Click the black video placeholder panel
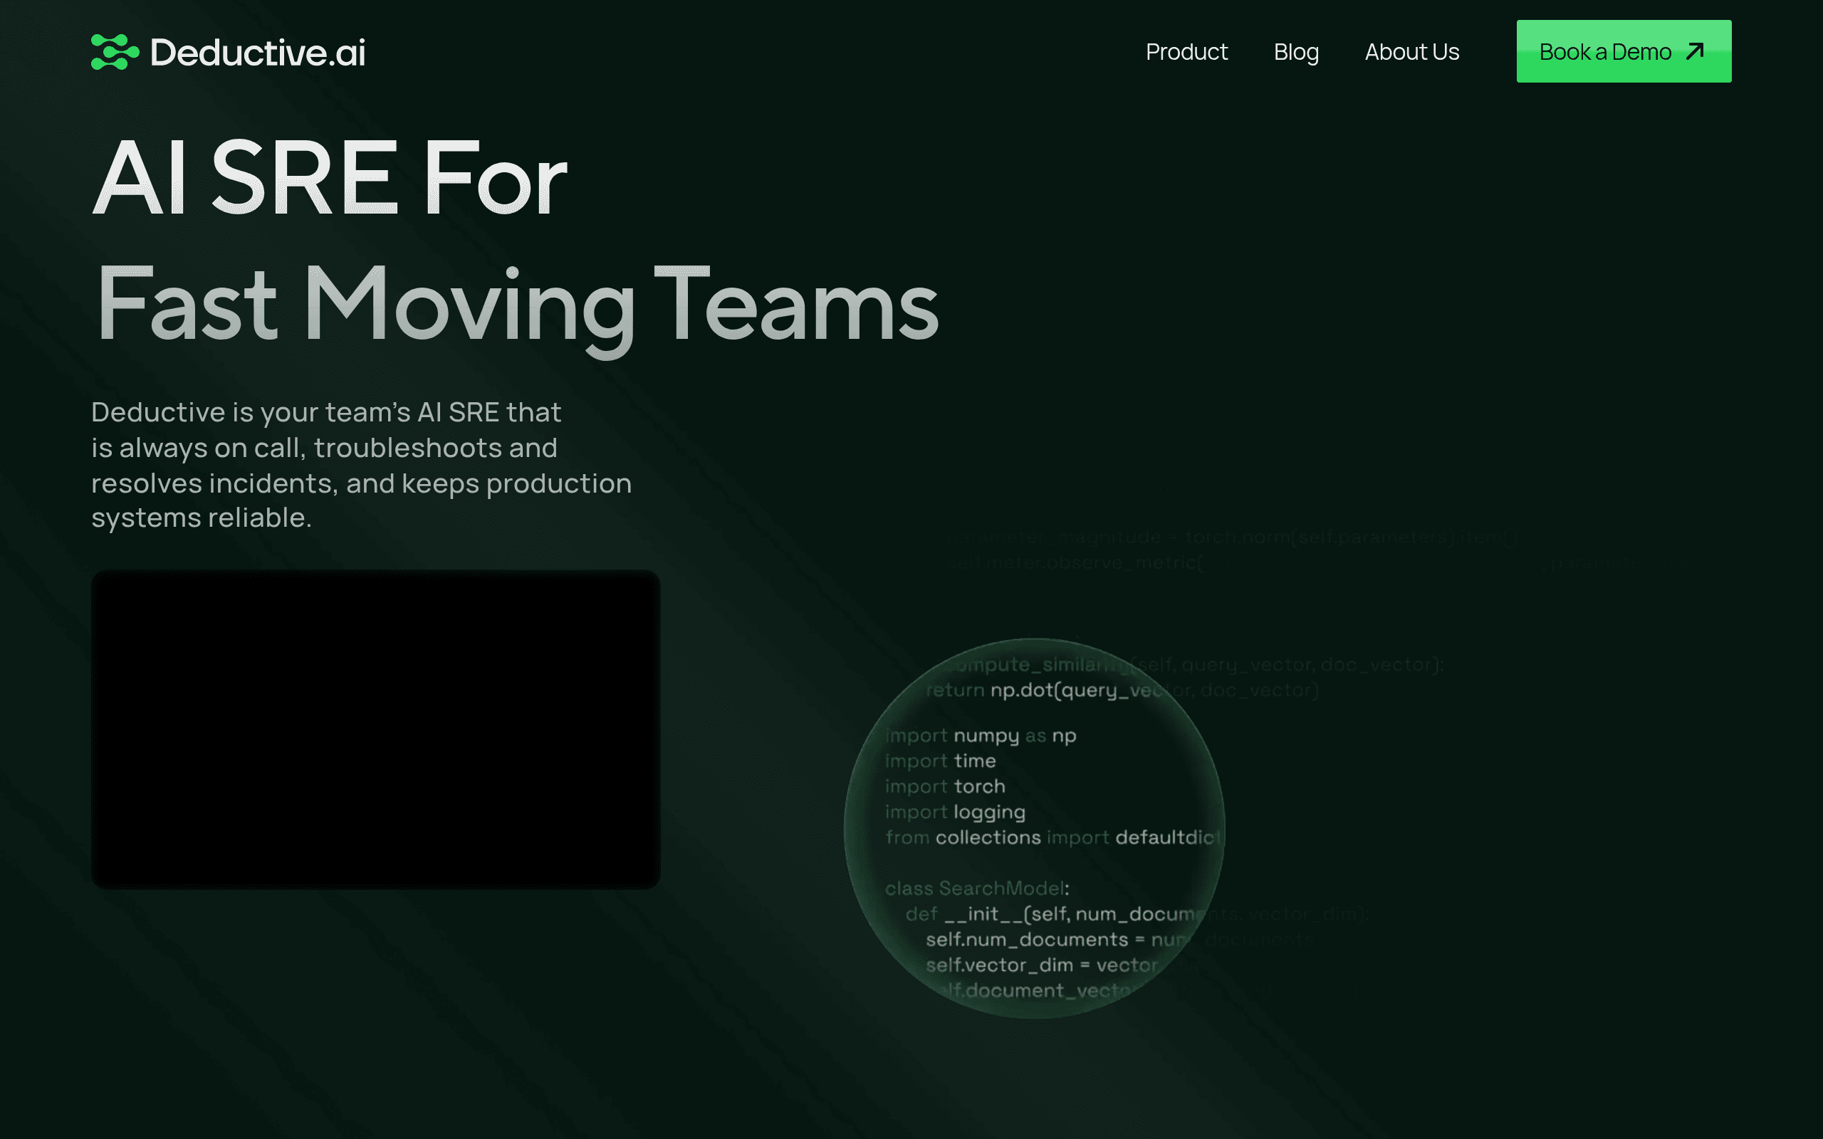The image size is (1823, 1139). coord(376,729)
